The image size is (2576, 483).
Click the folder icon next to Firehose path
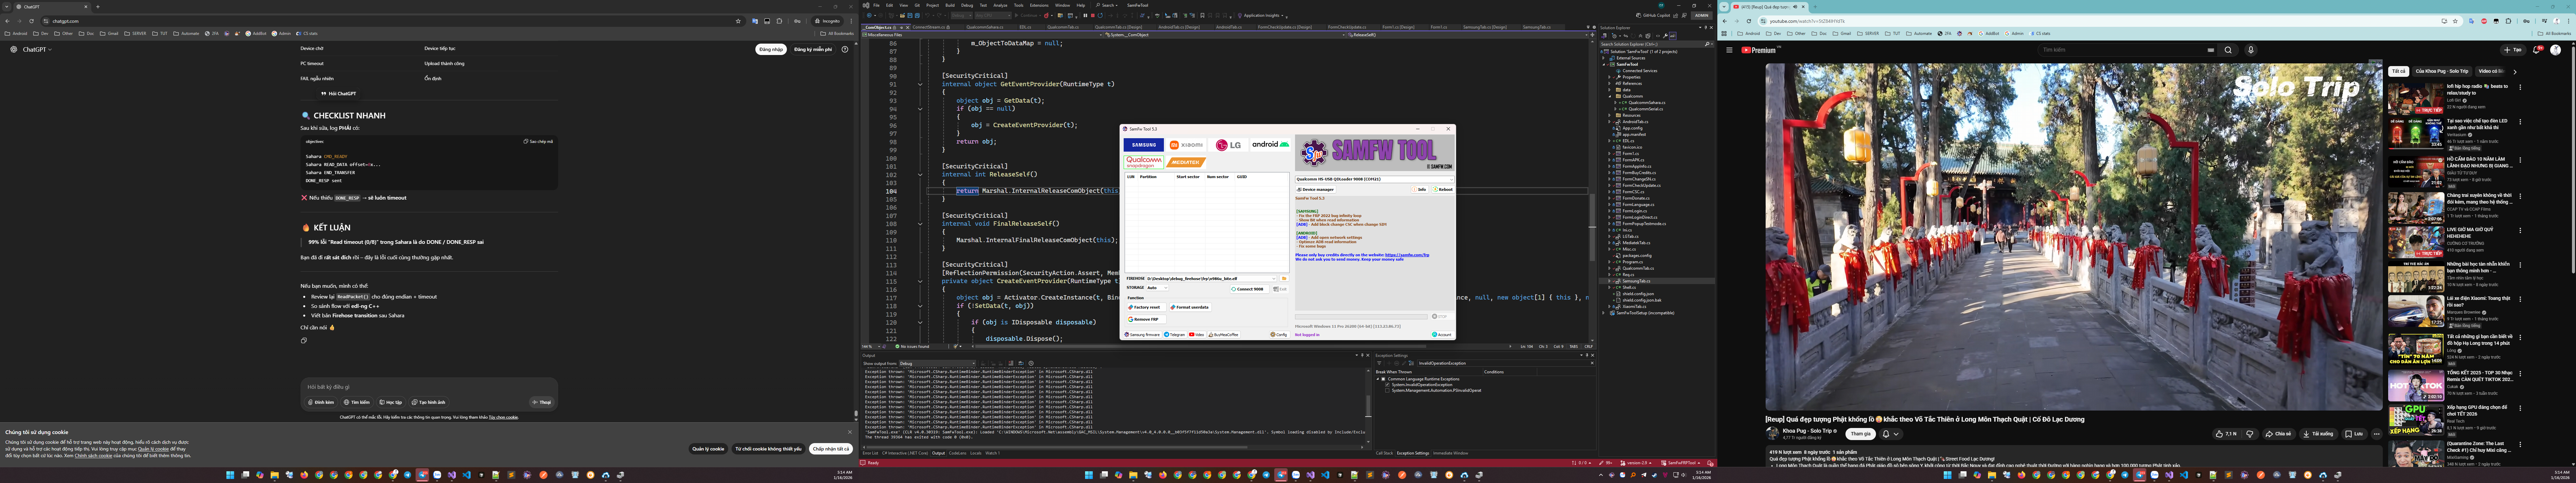pyautogui.click(x=1284, y=279)
